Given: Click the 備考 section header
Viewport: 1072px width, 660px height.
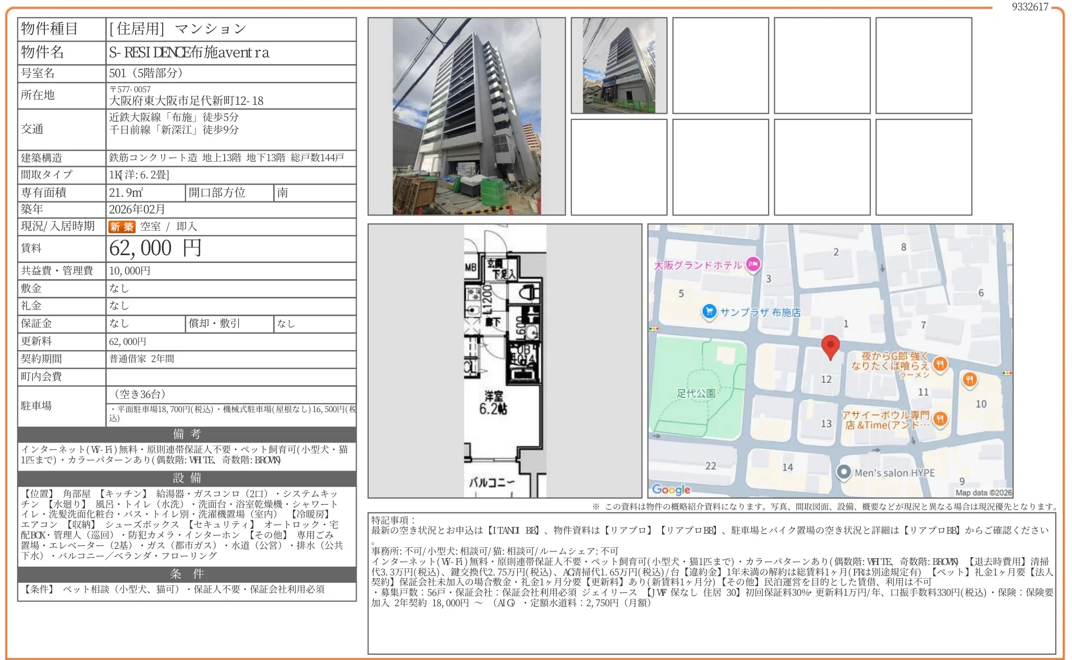Looking at the screenshot, I should click(x=187, y=434).
